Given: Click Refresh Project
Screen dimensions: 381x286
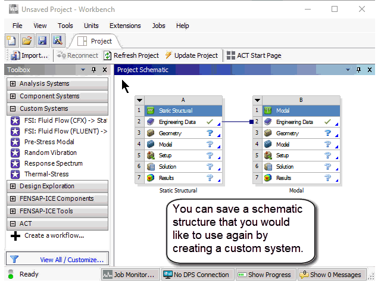Looking at the screenshot, I should 131,55.
